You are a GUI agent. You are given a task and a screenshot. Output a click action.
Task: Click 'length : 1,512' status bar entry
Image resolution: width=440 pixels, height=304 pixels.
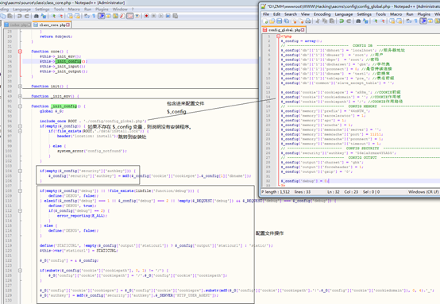click(x=277, y=192)
